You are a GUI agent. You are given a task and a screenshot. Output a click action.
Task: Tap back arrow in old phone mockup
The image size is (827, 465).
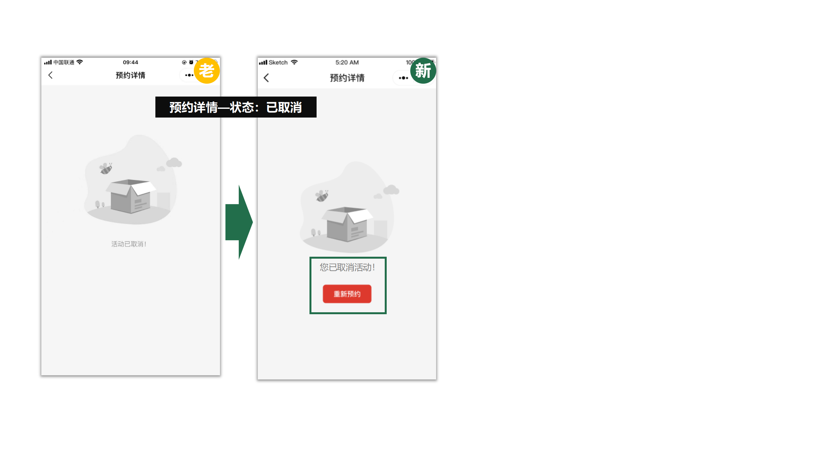tap(50, 75)
